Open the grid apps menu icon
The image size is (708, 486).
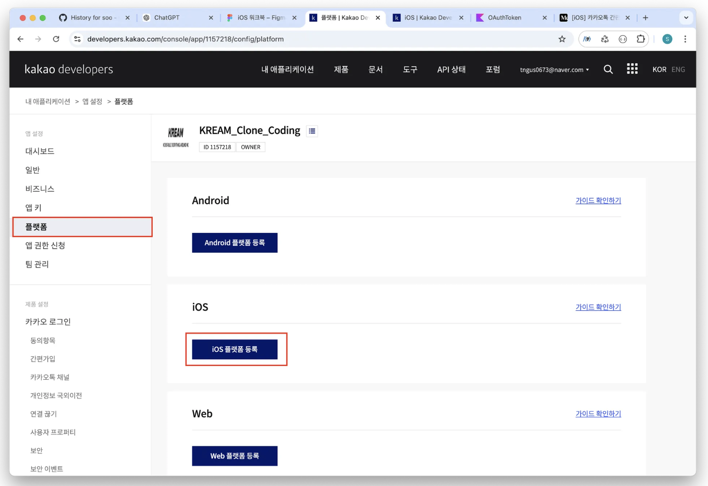[632, 69]
